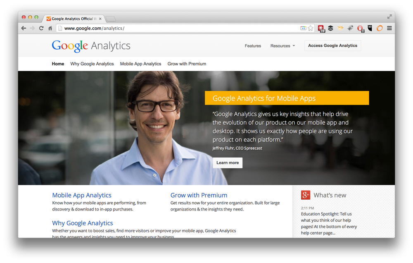
Task: Open the Hootsuite owl extension
Action: pyautogui.click(x=370, y=28)
